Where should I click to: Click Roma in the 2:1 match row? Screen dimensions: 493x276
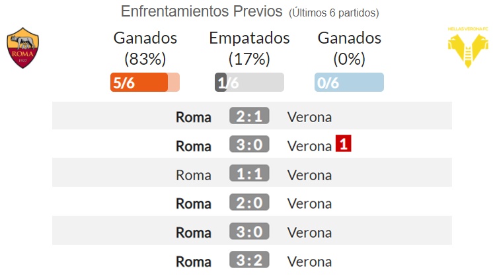(194, 117)
